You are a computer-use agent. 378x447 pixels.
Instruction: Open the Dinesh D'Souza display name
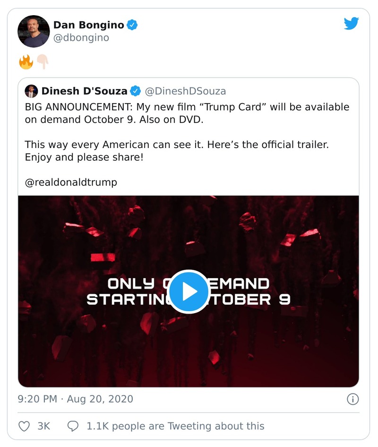coord(85,91)
